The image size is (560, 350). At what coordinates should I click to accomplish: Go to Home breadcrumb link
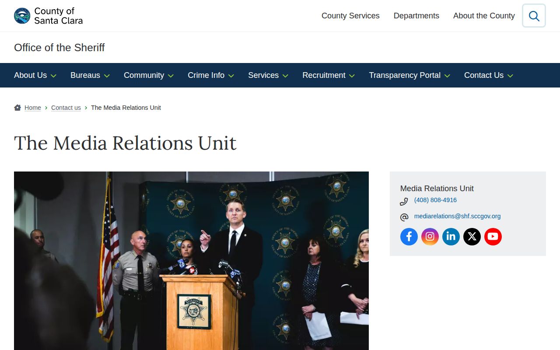pos(33,108)
